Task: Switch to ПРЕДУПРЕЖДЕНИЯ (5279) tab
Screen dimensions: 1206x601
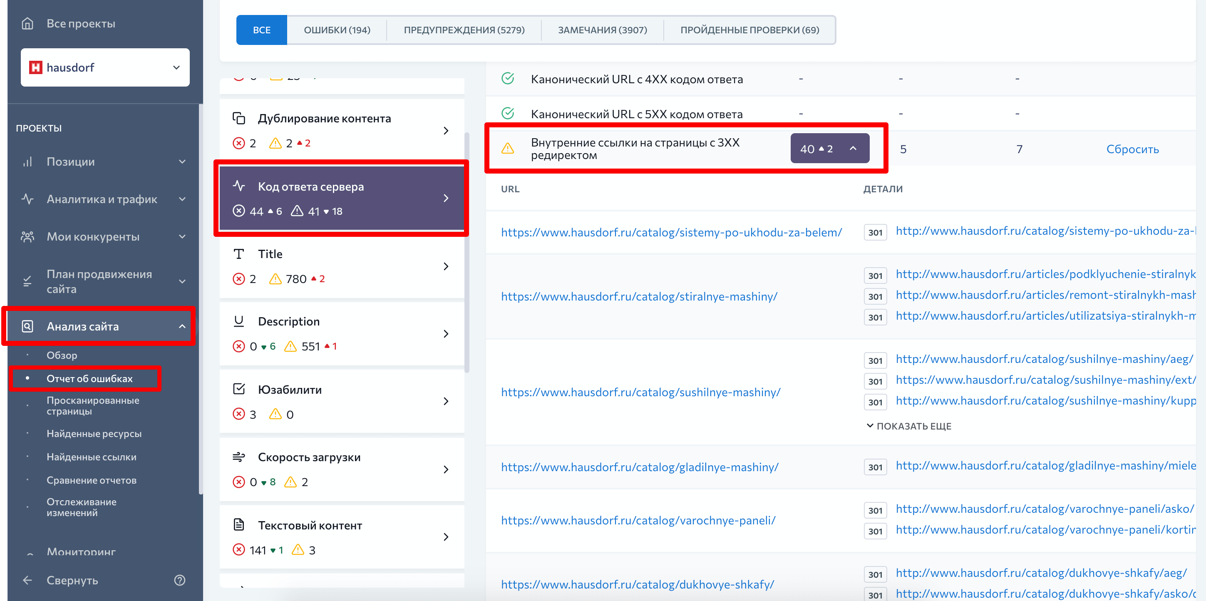Action: coord(464,30)
